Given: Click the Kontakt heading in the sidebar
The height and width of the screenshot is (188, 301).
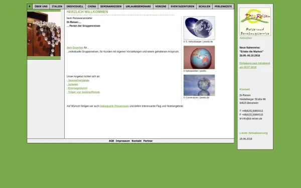Looking at the screenshot, I should pyautogui.click(x=245, y=89).
